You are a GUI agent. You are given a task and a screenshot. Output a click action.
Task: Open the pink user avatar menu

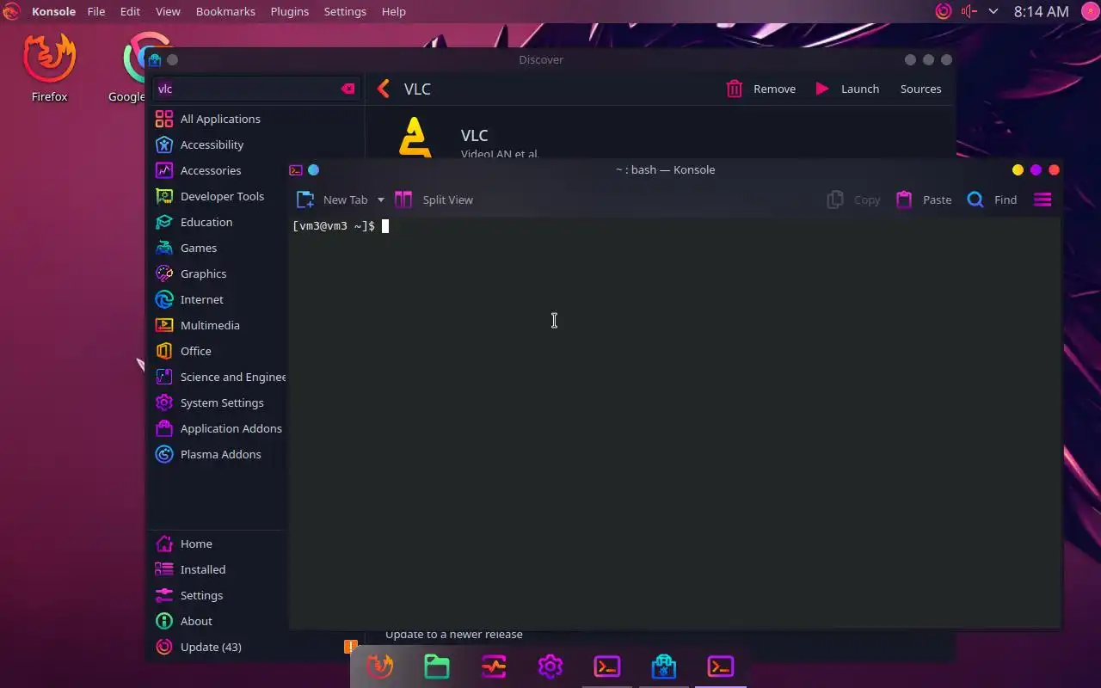1090,11
